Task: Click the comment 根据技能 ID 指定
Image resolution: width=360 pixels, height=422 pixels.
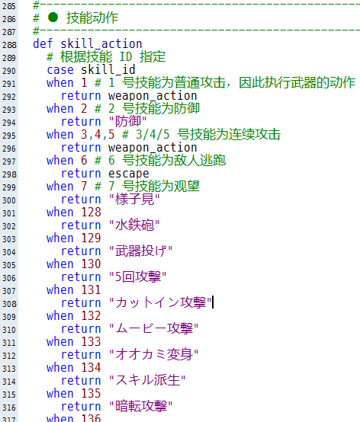Action: click(113, 57)
